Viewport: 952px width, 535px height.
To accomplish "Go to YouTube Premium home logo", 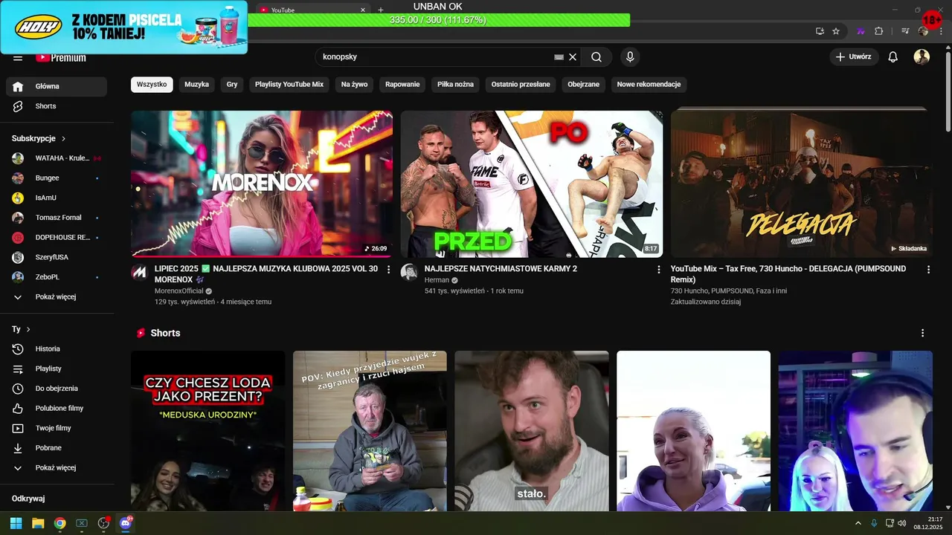I will [x=61, y=58].
